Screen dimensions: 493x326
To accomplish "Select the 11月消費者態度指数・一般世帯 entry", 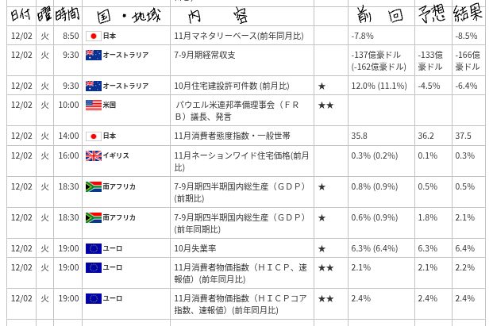I will pyautogui.click(x=232, y=136).
